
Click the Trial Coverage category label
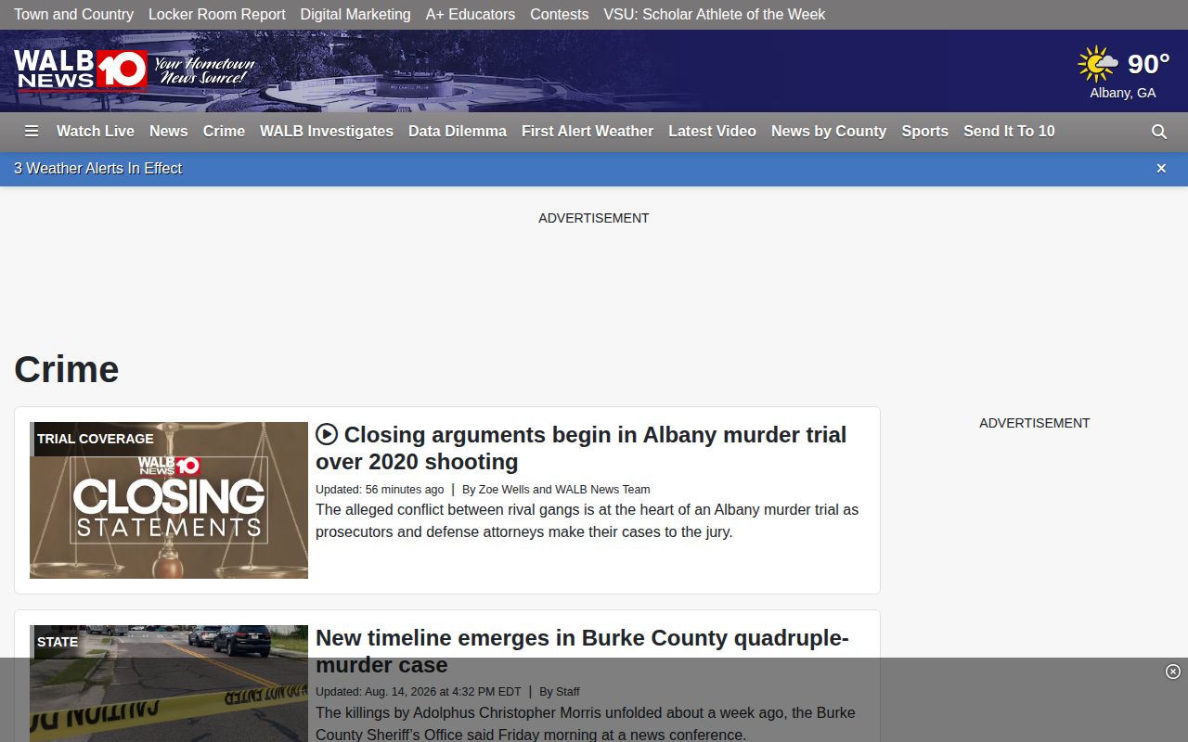(x=96, y=439)
